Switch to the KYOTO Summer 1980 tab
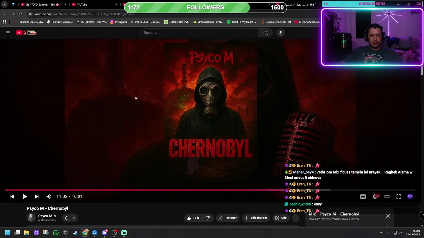Image resolution: width=424 pixels, height=238 pixels. 42,5
